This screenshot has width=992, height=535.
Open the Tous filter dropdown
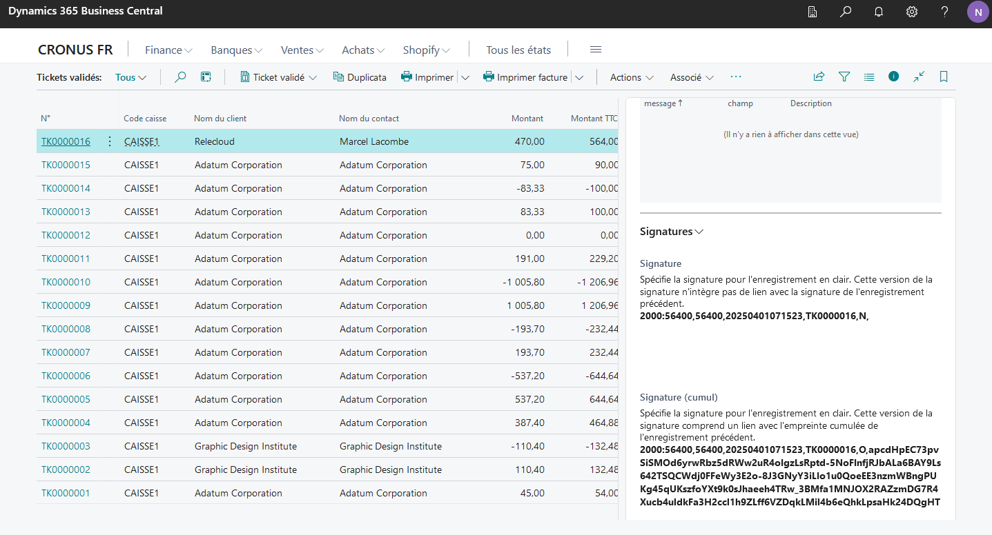131,77
